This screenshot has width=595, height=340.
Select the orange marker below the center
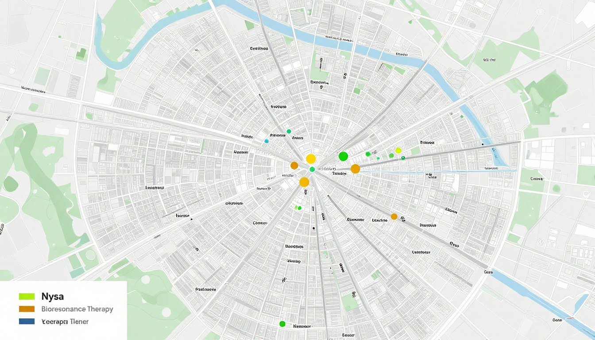tap(304, 182)
